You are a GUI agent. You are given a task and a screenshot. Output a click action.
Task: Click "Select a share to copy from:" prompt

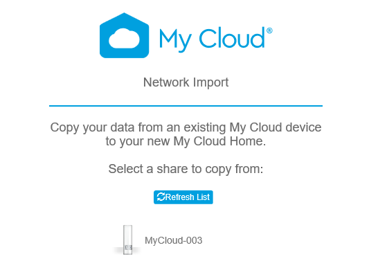pos(186,169)
